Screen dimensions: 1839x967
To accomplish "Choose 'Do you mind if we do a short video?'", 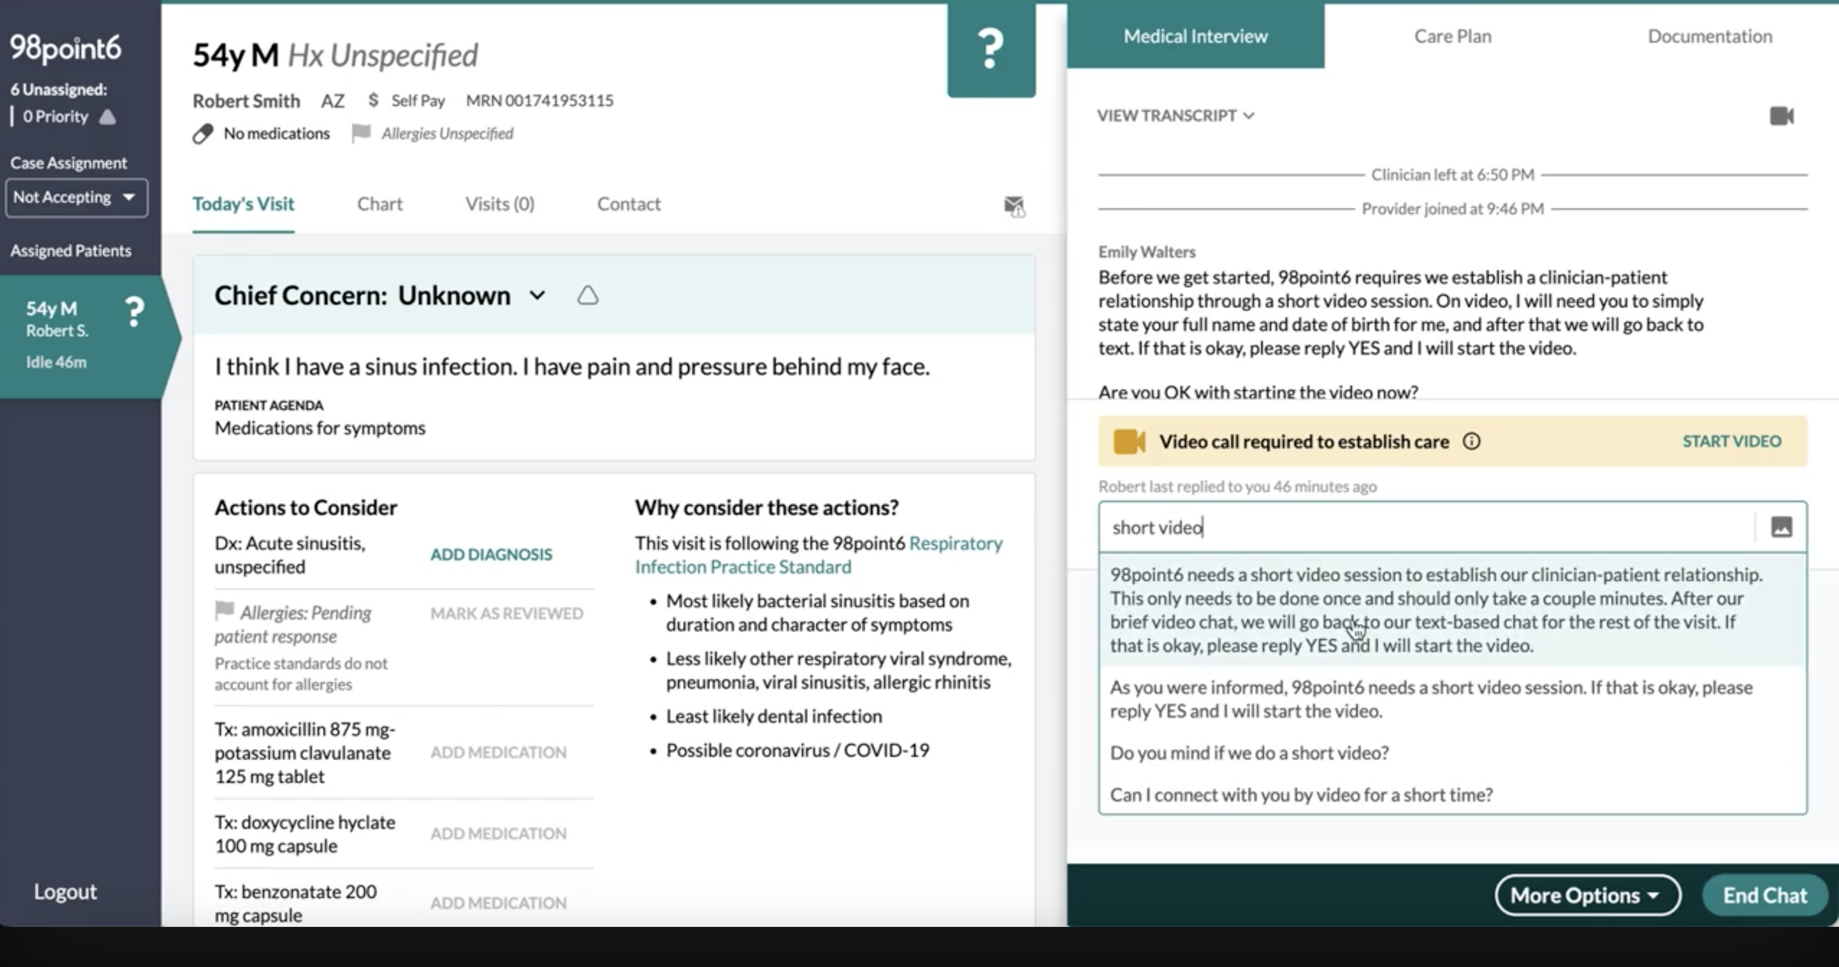I will [x=1453, y=753].
